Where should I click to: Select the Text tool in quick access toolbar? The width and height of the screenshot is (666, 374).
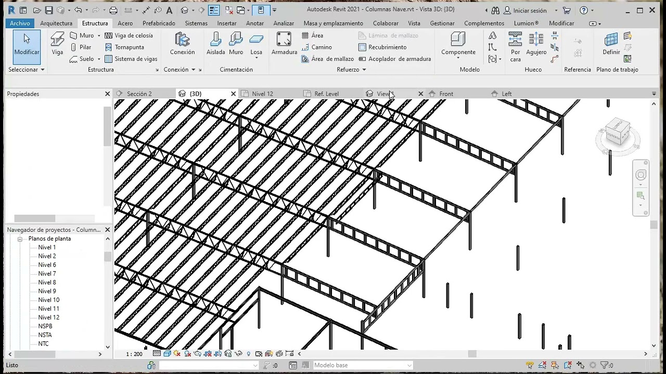(x=169, y=10)
